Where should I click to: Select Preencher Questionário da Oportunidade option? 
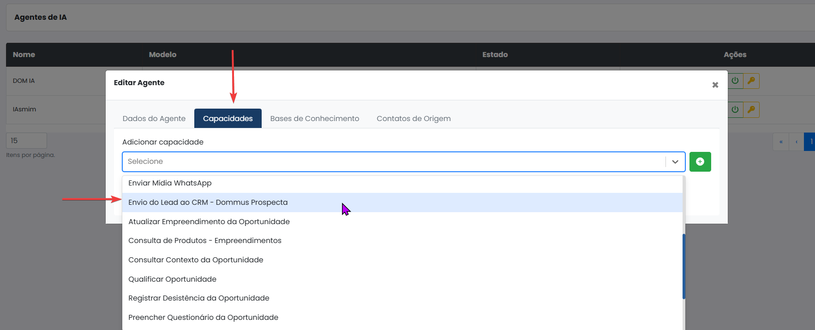pos(402,318)
